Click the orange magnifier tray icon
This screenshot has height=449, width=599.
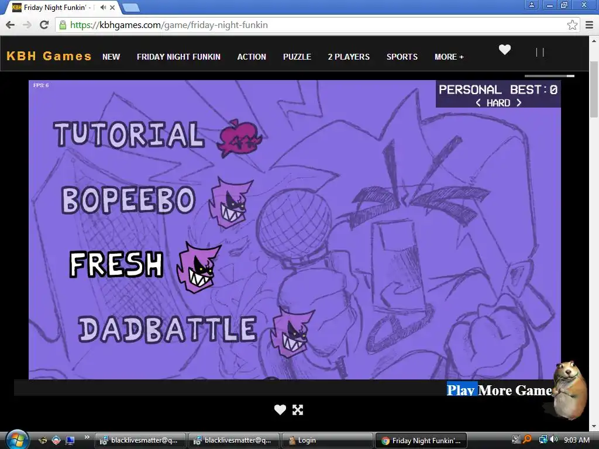pyautogui.click(x=527, y=440)
